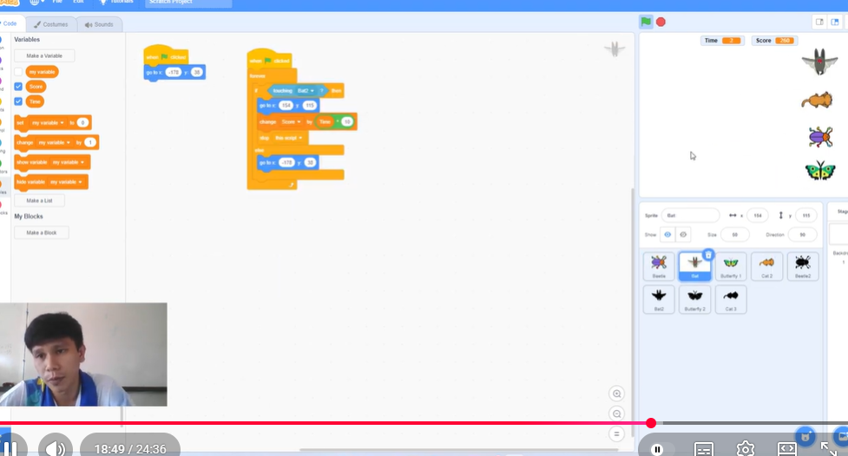Switch to the Sounds tab
The image size is (848, 456).
pyautogui.click(x=99, y=24)
